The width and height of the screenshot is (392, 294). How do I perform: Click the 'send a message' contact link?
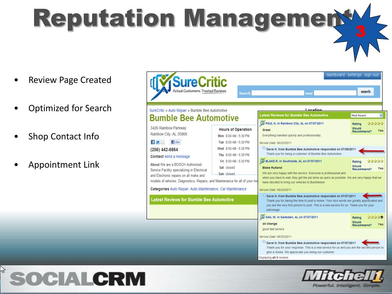tap(177, 157)
